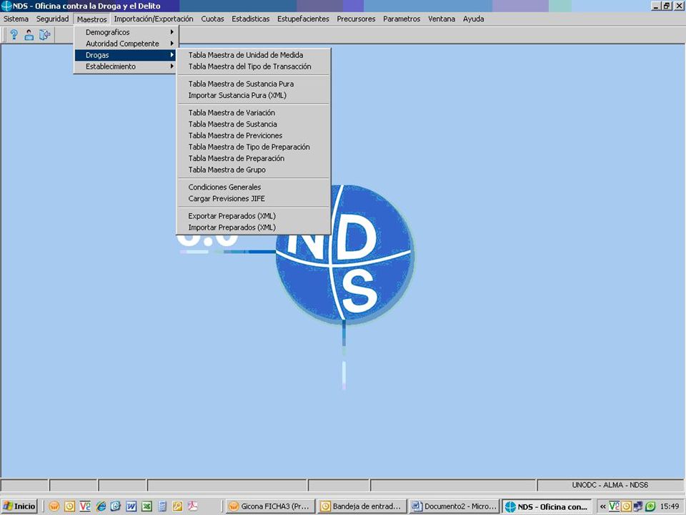
Task: Click the notepad icon in quick launch
Action: [x=162, y=506]
